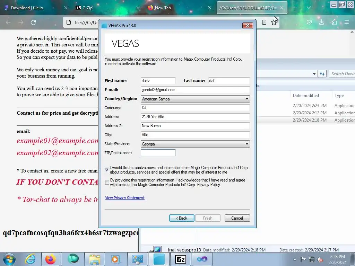Screen dimensions: 355x266
Task: Open the Firefox extensions puzzle icon
Action: pos(334,22)
